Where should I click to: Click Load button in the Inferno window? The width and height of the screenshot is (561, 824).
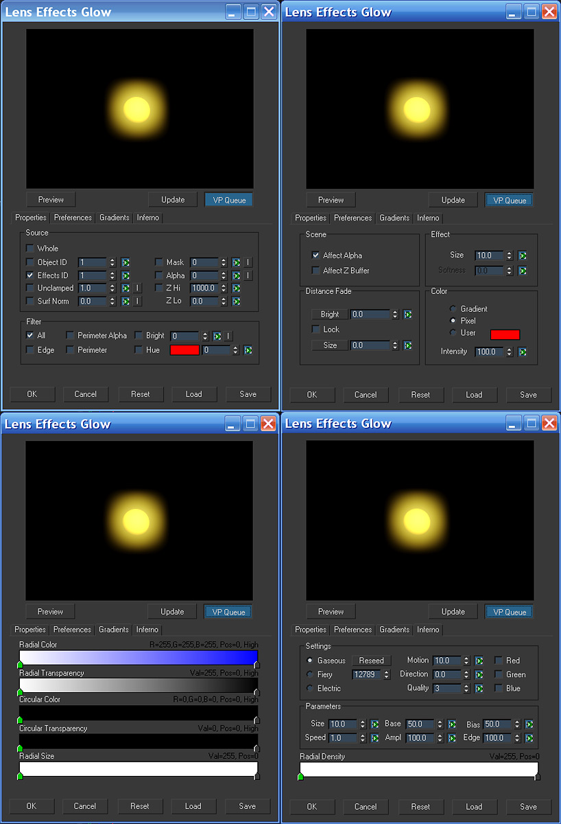coord(474,807)
